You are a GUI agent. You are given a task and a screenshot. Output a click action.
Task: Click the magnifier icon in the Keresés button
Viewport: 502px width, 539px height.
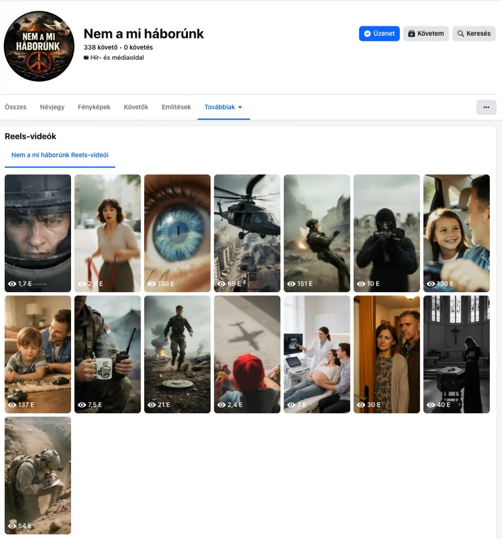point(460,33)
